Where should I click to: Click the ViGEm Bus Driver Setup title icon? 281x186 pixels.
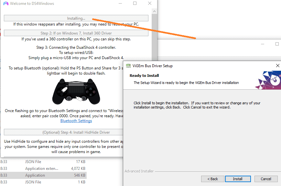[128, 66]
